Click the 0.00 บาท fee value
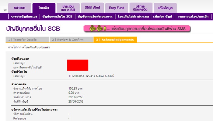213x121 pixels. (x=74, y=93)
